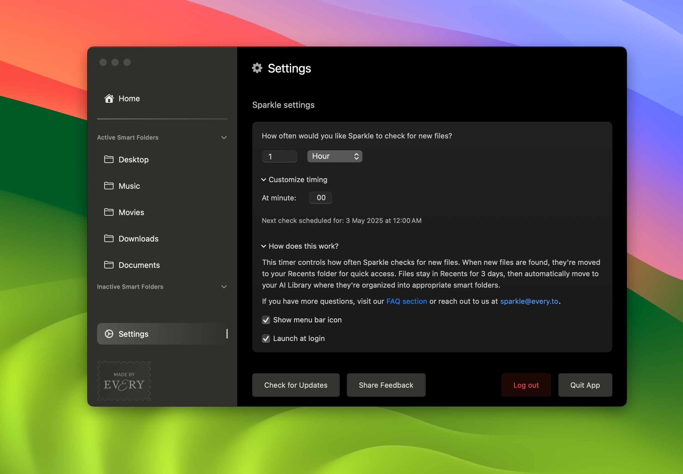Screen dimensions: 683x474
Task: Expand Inactive Smart Folders section
Action: click(x=224, y=287)
